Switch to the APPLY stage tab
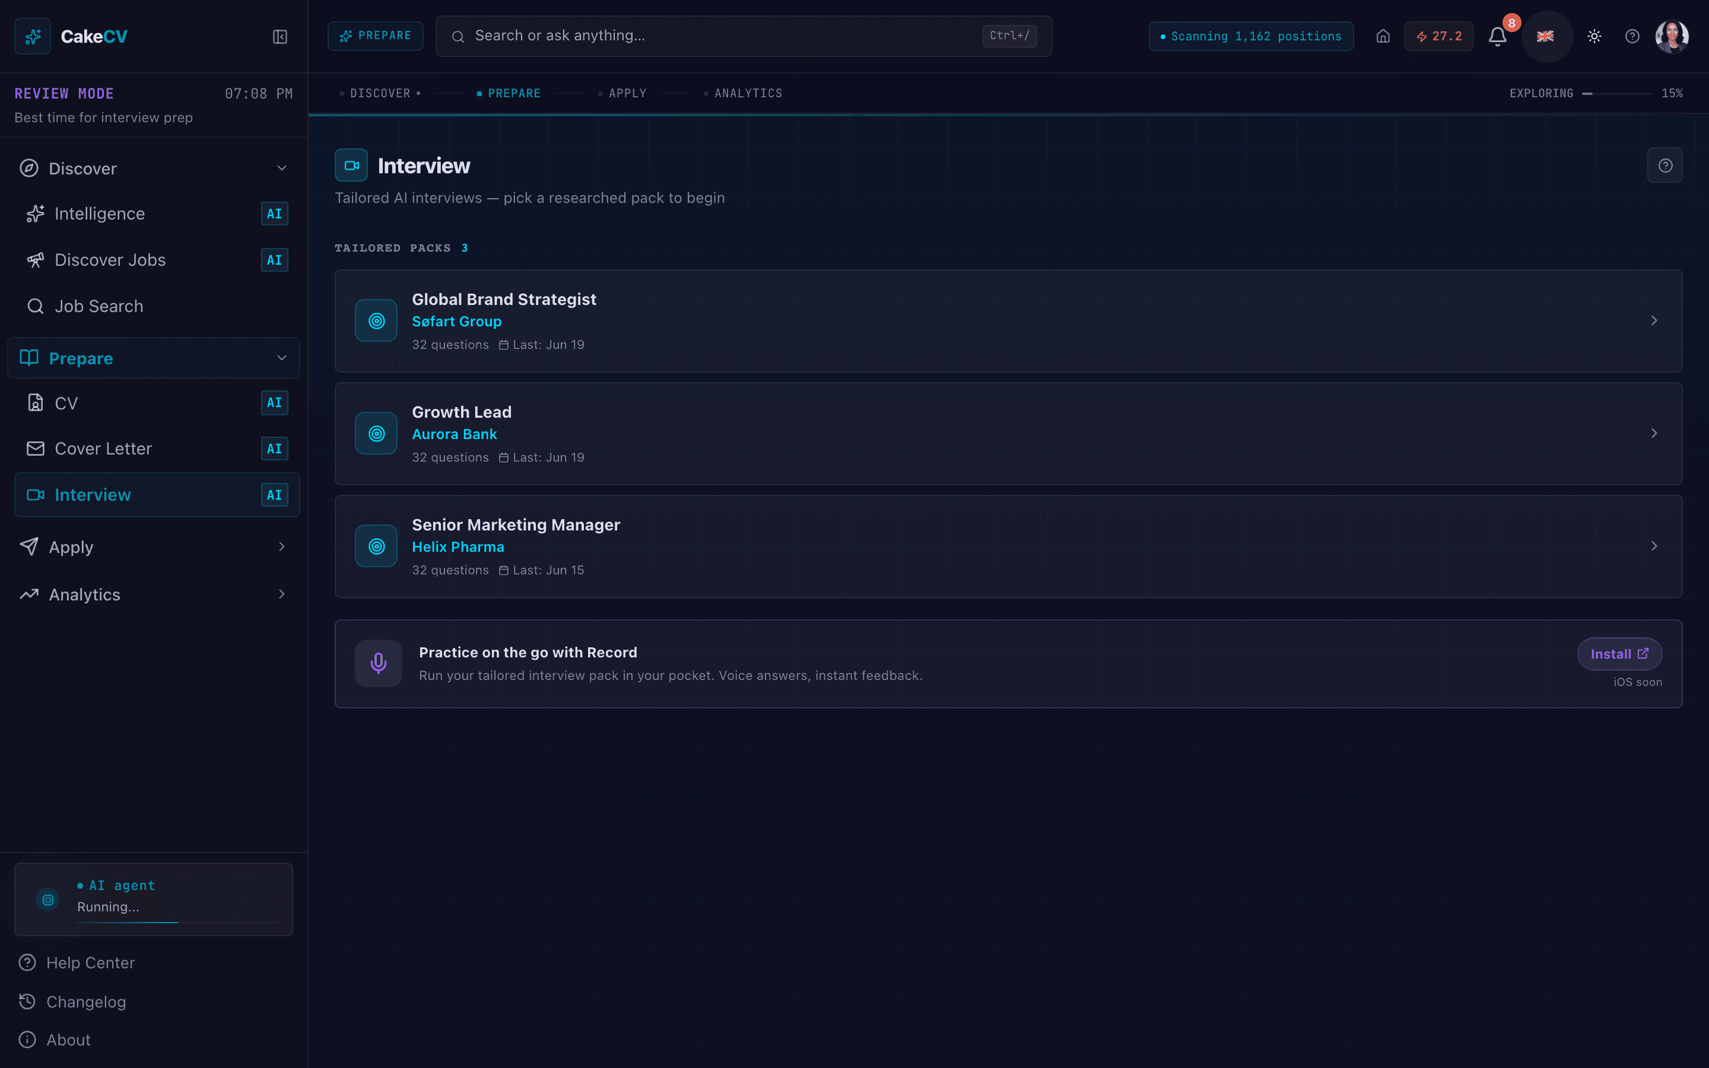This screenshot has width=1709, height=1068. coord(622,93)
